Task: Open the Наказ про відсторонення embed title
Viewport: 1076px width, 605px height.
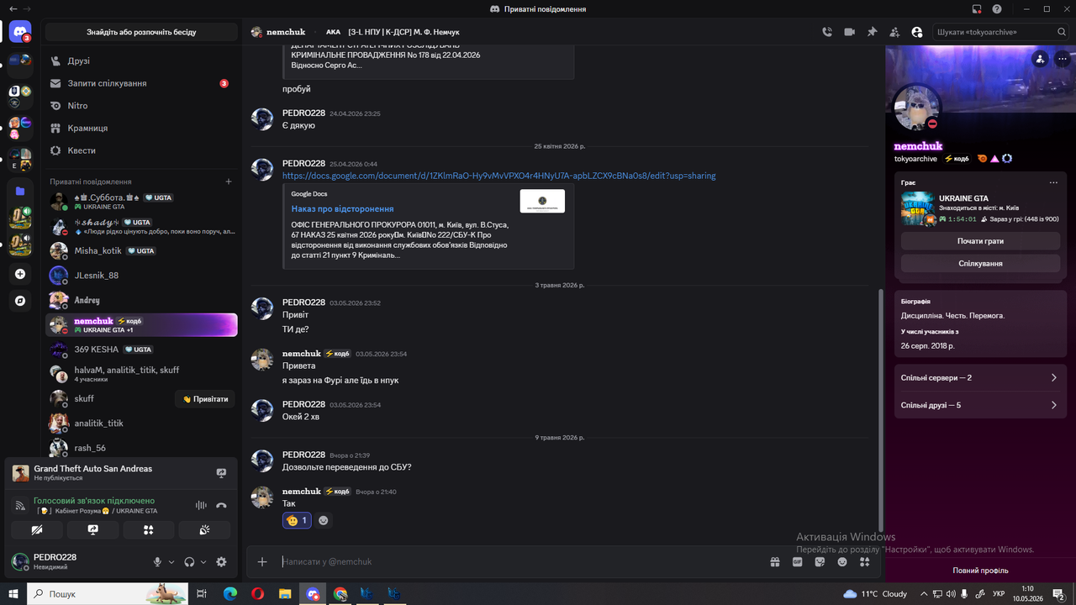Action: click(342, 208)
